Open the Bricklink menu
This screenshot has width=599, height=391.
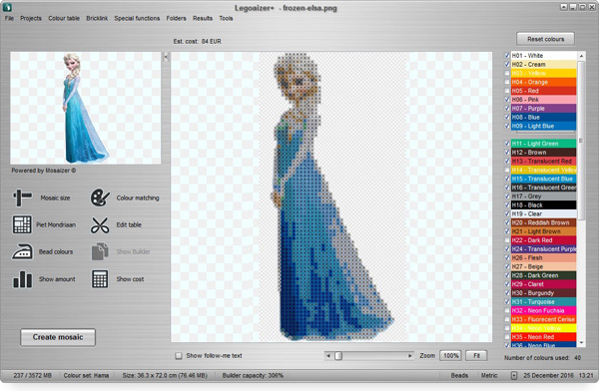[97, 18]
